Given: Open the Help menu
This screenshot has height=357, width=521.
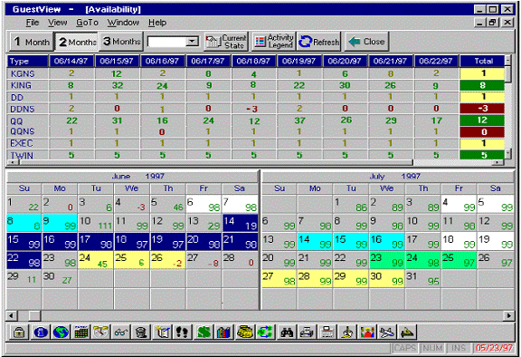Looking at the screenshot, I should click(157, 23).
